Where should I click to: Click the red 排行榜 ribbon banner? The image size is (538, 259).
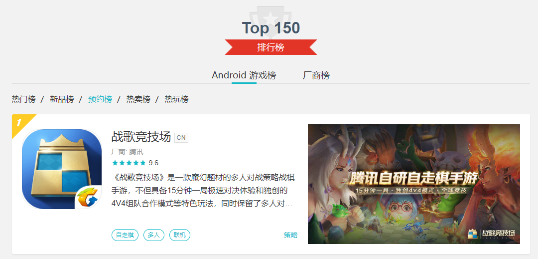270,47
